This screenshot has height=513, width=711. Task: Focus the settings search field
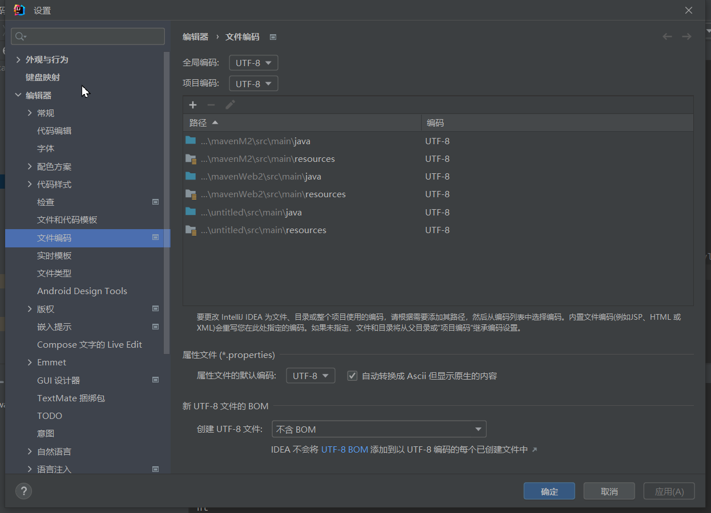point(88,36)
